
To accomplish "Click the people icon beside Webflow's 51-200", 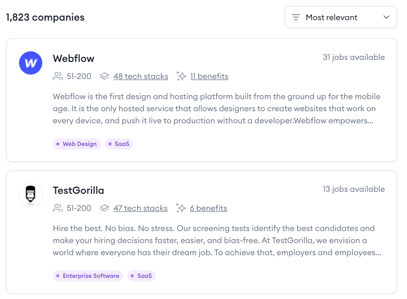I will [58, 77].
